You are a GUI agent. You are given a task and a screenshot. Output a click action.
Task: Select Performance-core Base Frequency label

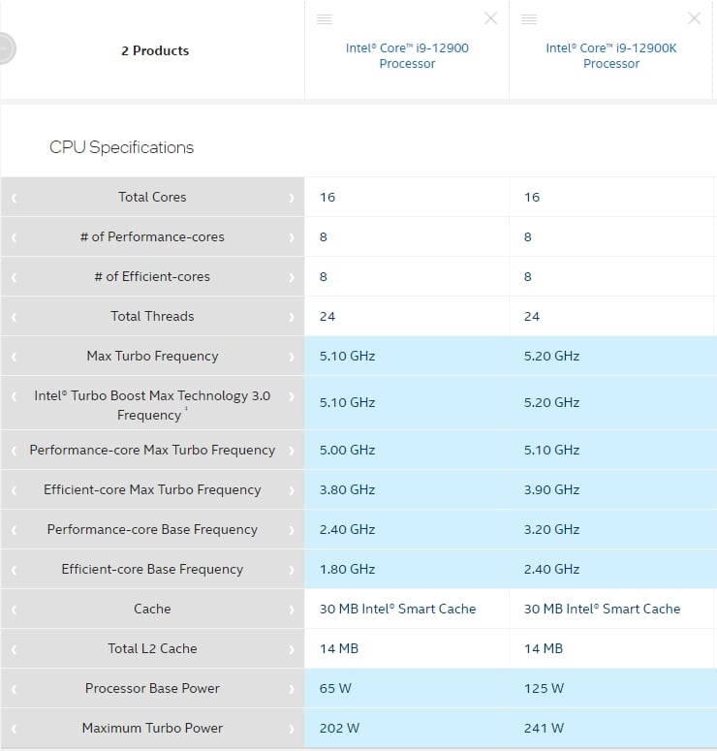click(152, 529)
